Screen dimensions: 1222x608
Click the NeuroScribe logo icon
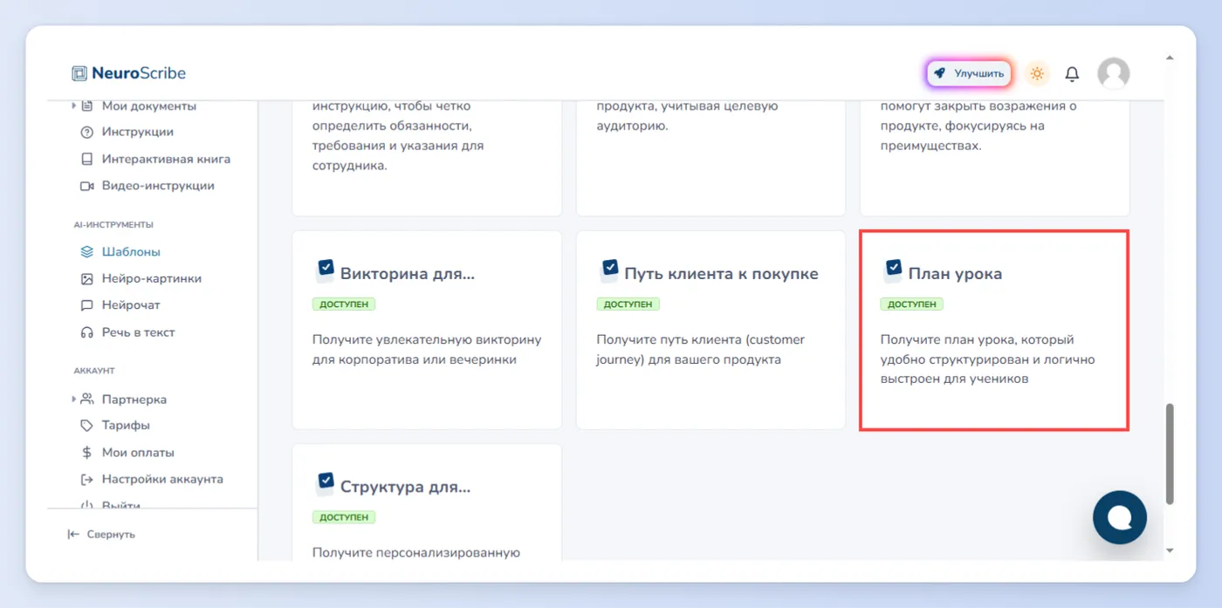tap(79, 73)
